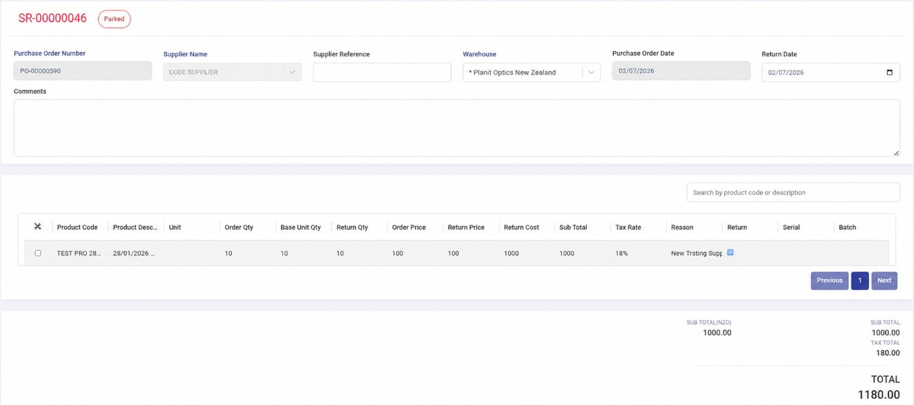Click the Purchase Order Number field
This screenshot has width=914, height=405.
pyautogui.click(x=83, y=71)
